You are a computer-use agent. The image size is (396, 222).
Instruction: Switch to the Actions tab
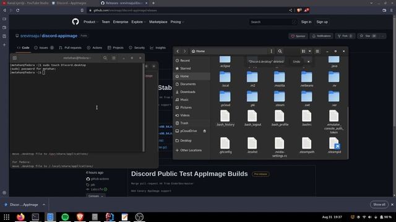95,47
